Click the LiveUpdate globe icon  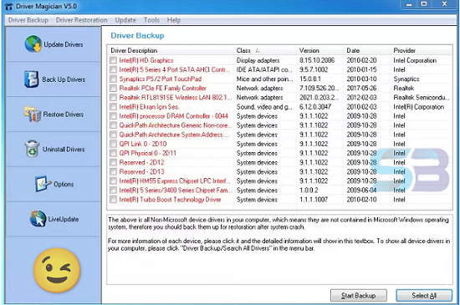click(x=38, y=219)
